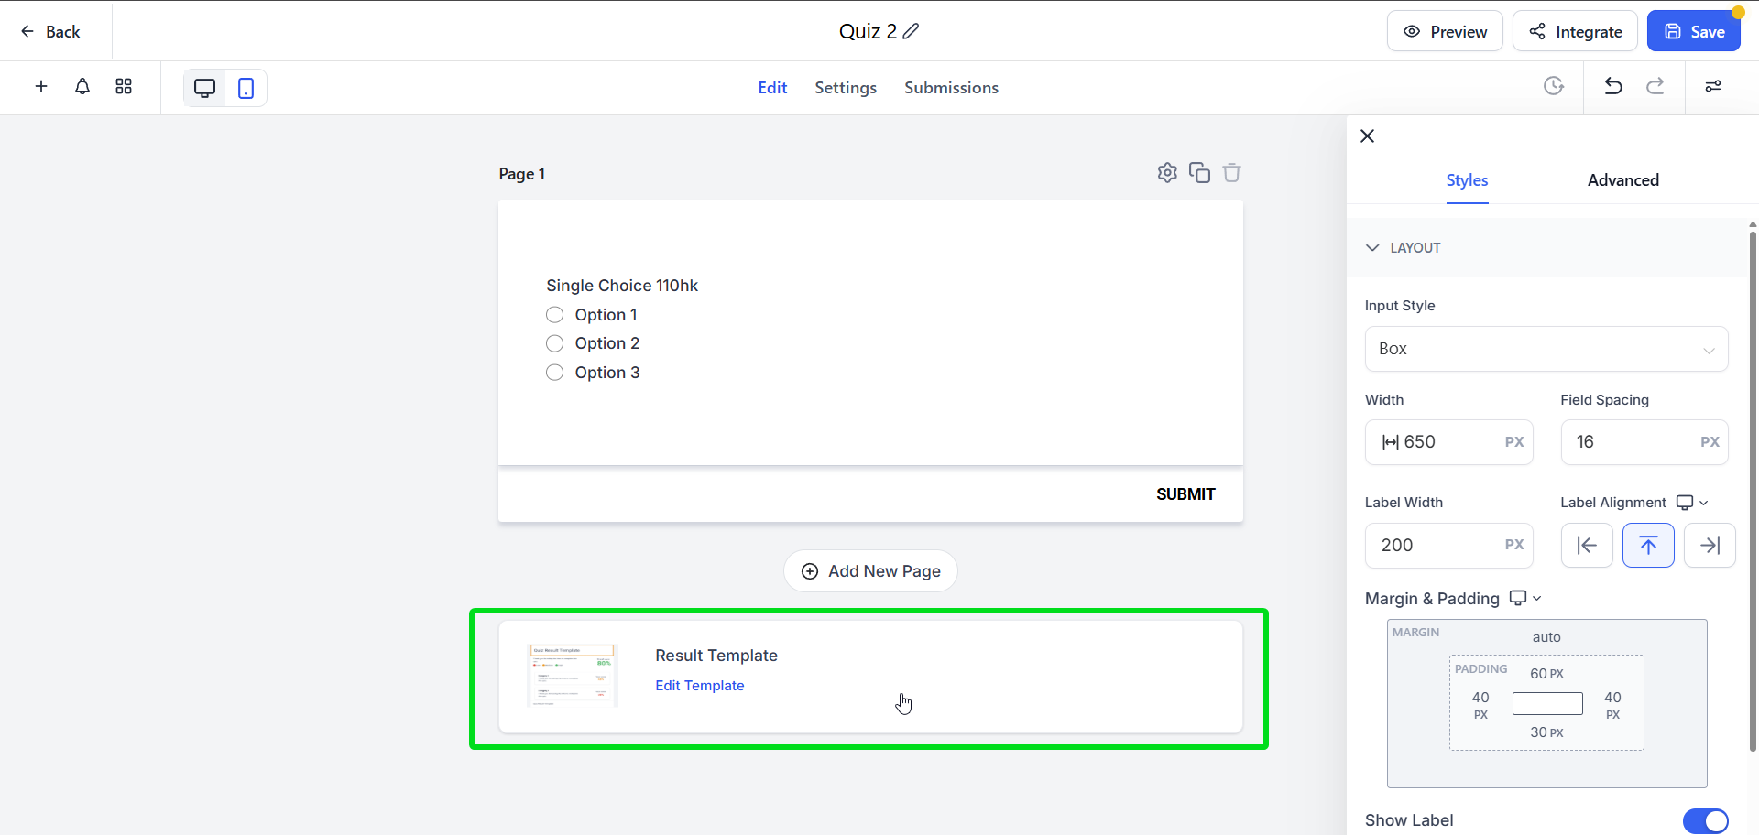Switch to mobile device view

point(246,88)
